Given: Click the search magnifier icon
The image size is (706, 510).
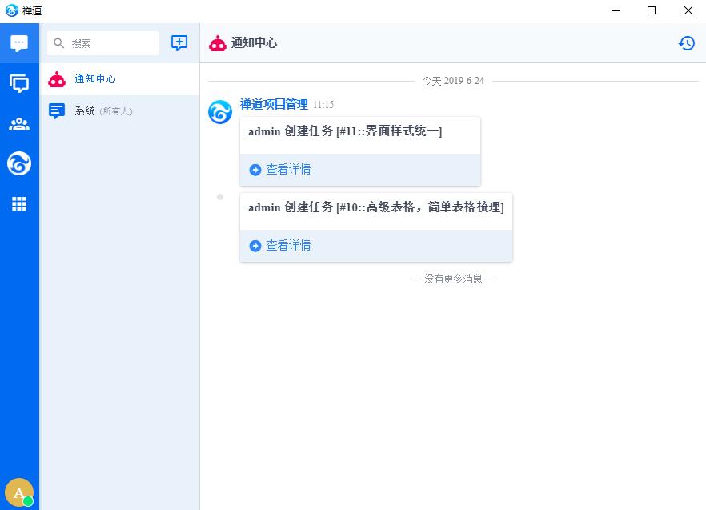Looking at the screenshot, I should coord(59,43).
